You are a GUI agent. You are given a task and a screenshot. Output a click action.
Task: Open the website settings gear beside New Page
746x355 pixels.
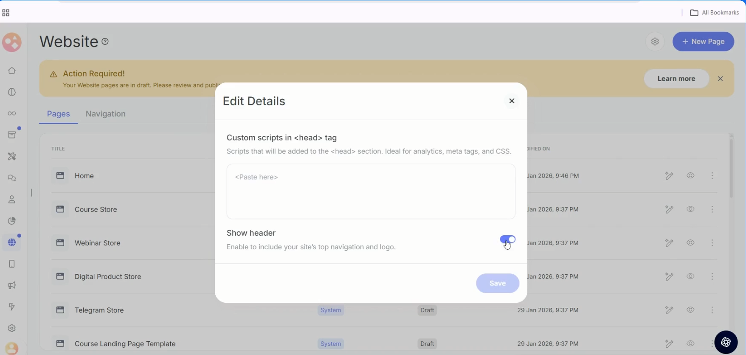pyautogui.click(x=655, y=42)
